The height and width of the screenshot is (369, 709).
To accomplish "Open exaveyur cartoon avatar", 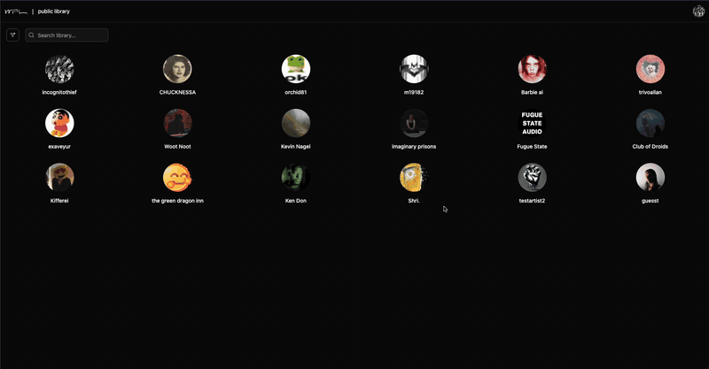I will click(59, 123).
